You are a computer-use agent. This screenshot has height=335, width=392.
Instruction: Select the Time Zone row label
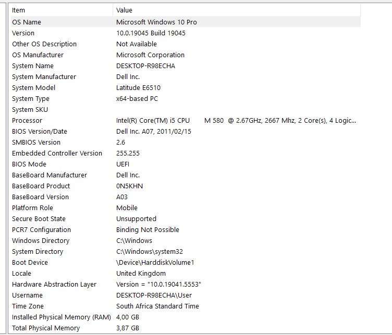click(x=28, y=306)
